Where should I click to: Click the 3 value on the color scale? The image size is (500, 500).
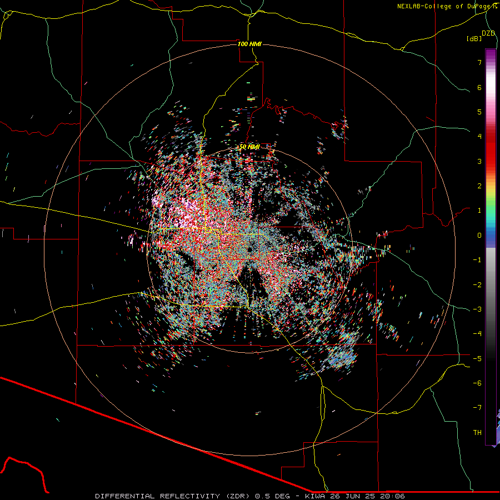[x=479, y=161]
